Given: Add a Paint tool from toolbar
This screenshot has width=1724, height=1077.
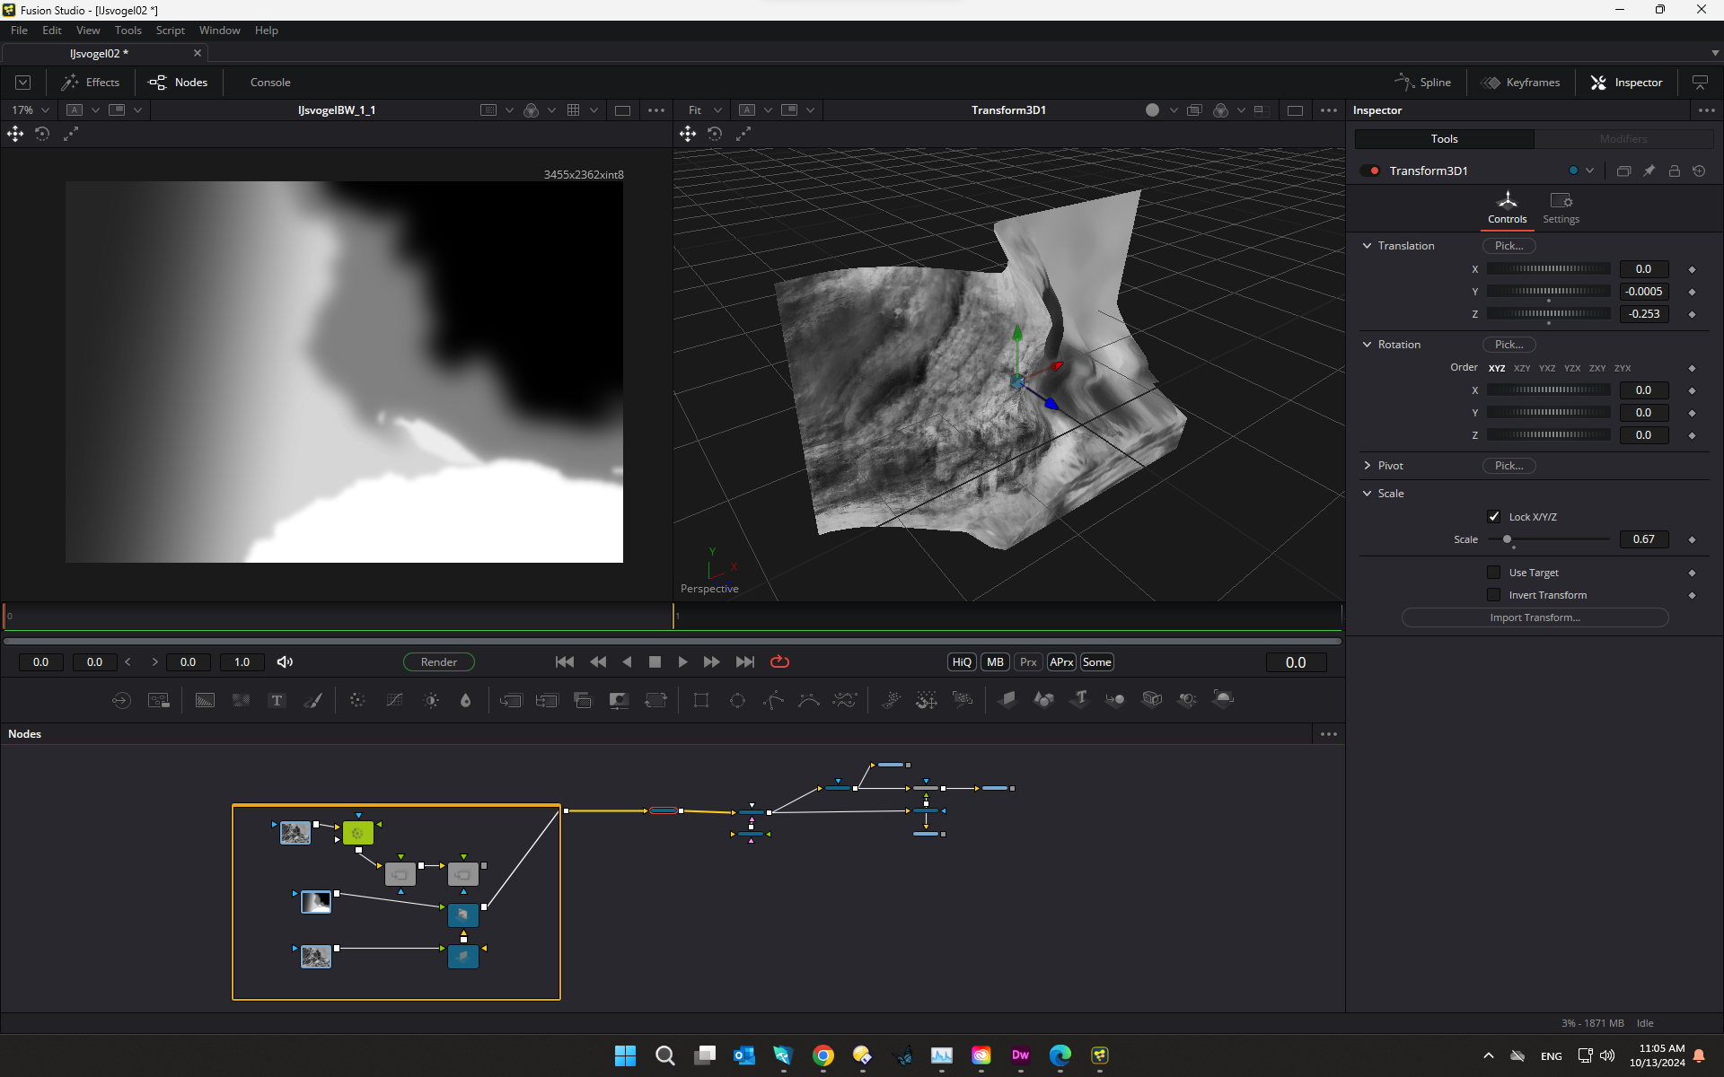Looking at the screenshot, I should click(x=312, y=700).
